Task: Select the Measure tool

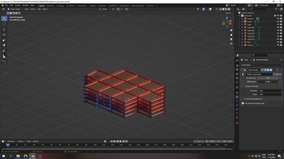Action: tap(4, 57)
